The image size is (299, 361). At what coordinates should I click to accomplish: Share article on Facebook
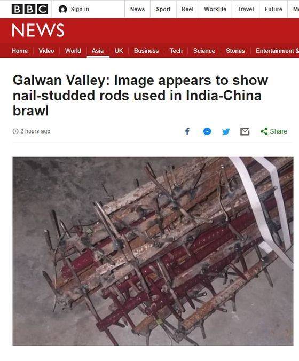pos(187,131)
